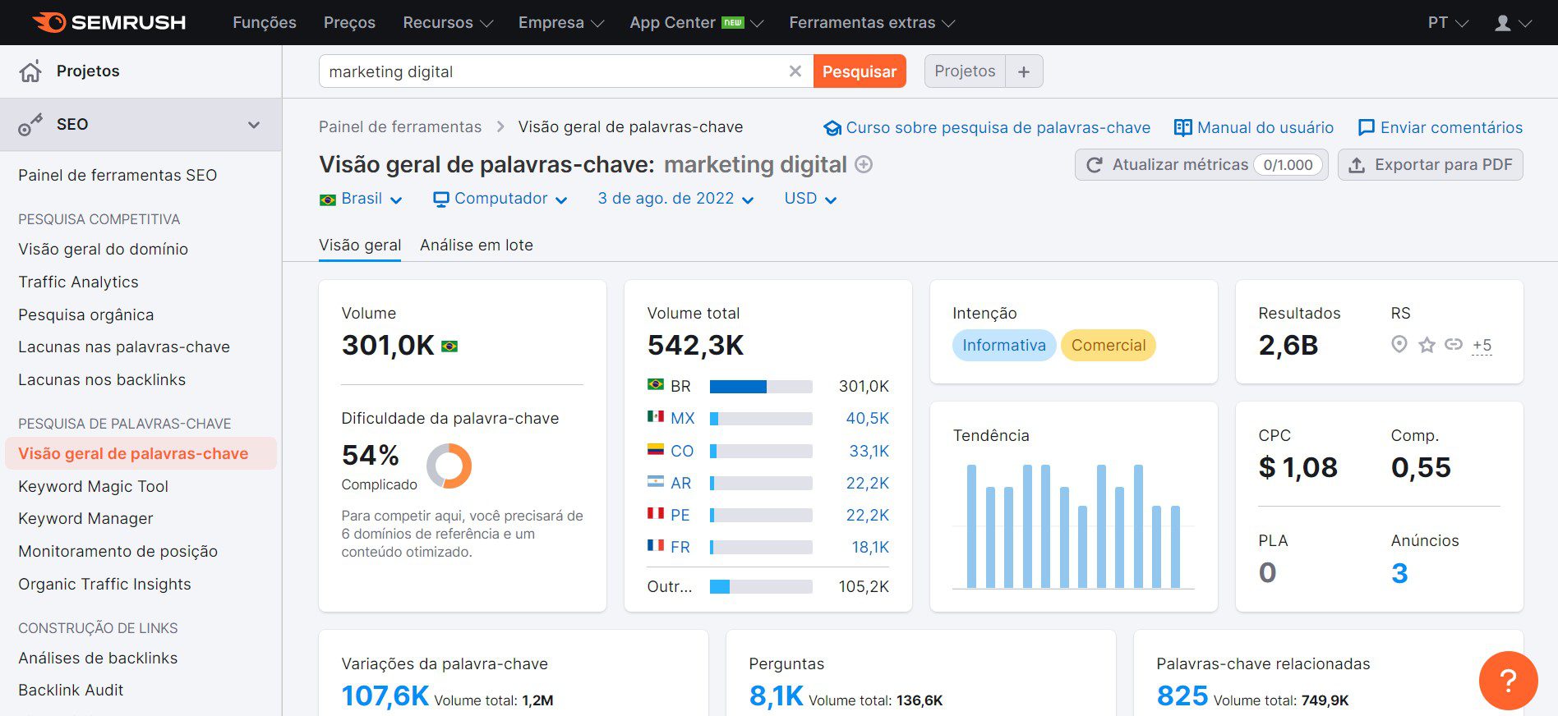Open Keyword Manager in sidebar

[x=85, y=519]
